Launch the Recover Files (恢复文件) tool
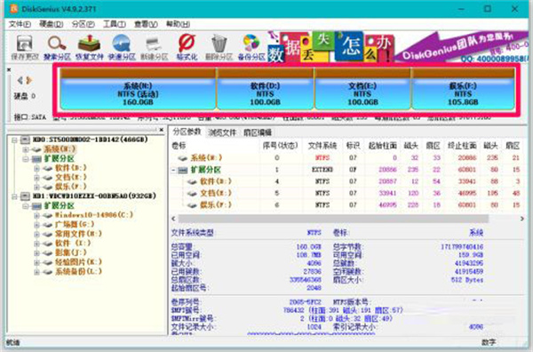Image resolution: width=533 pixels, height=352 pixels. 89,48
